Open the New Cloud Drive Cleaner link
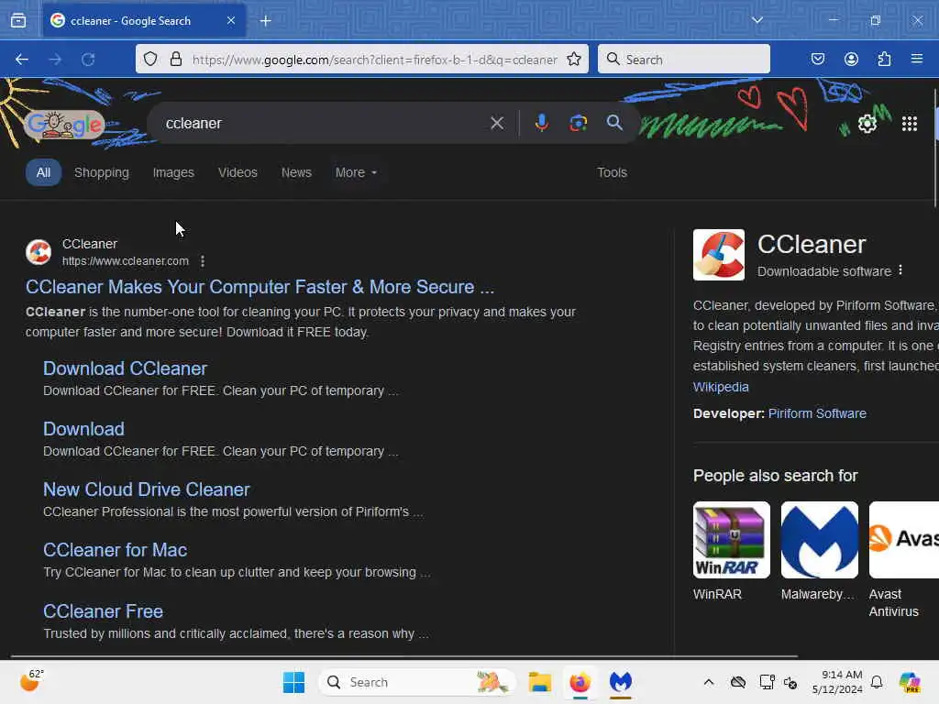939x704 pixels. tap(146, 489)
